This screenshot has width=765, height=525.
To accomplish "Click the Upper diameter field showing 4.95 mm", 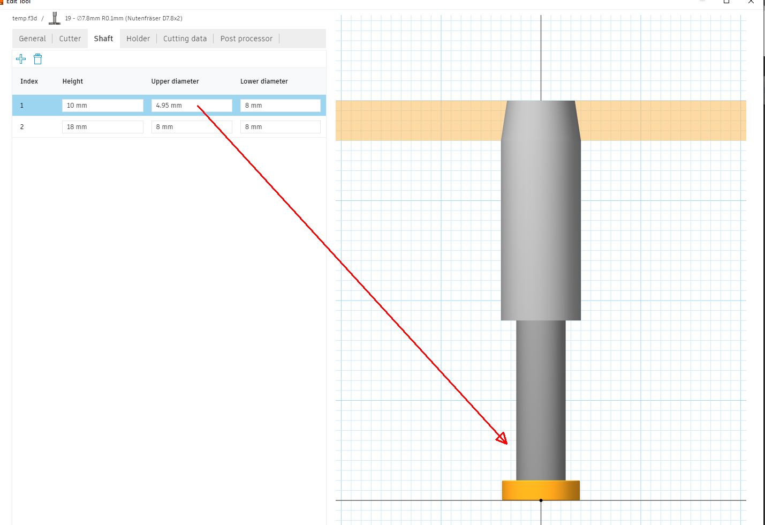I will pyautogui.click(x=192, y=105).
